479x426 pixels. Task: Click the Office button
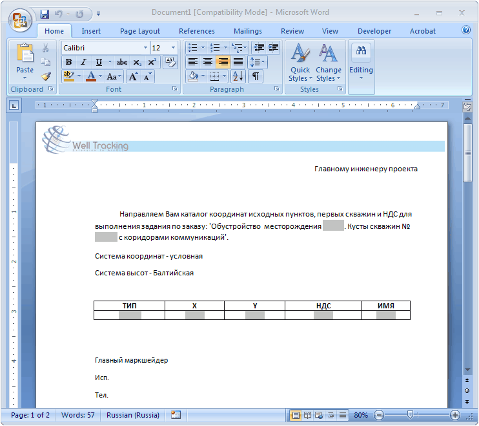click(19, 17)
